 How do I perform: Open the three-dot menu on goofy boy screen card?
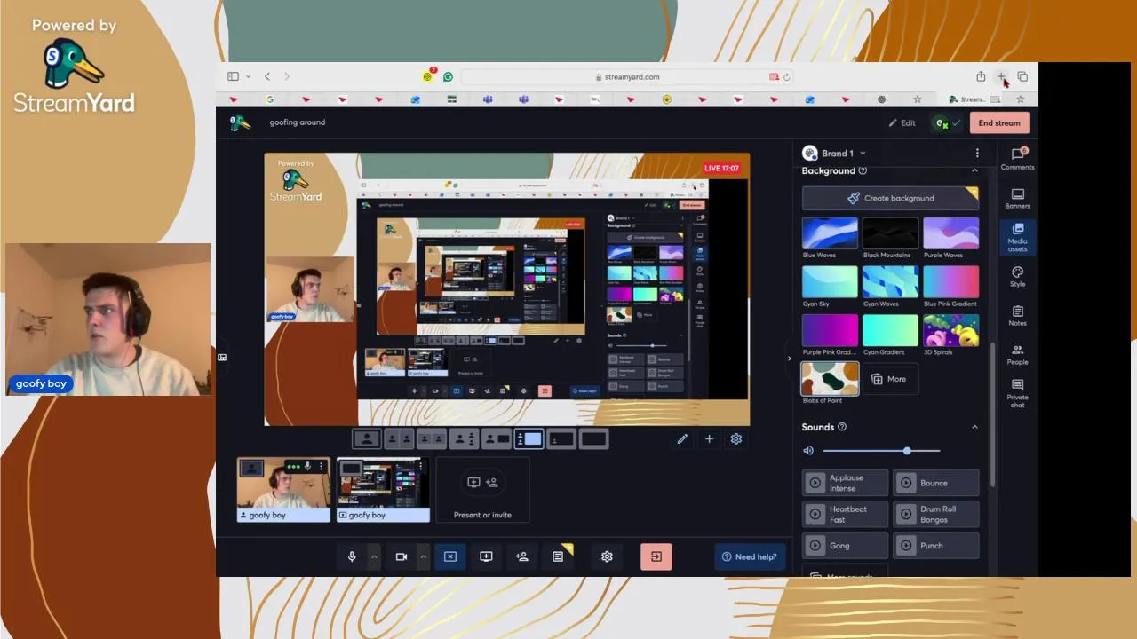coord(421,466)
